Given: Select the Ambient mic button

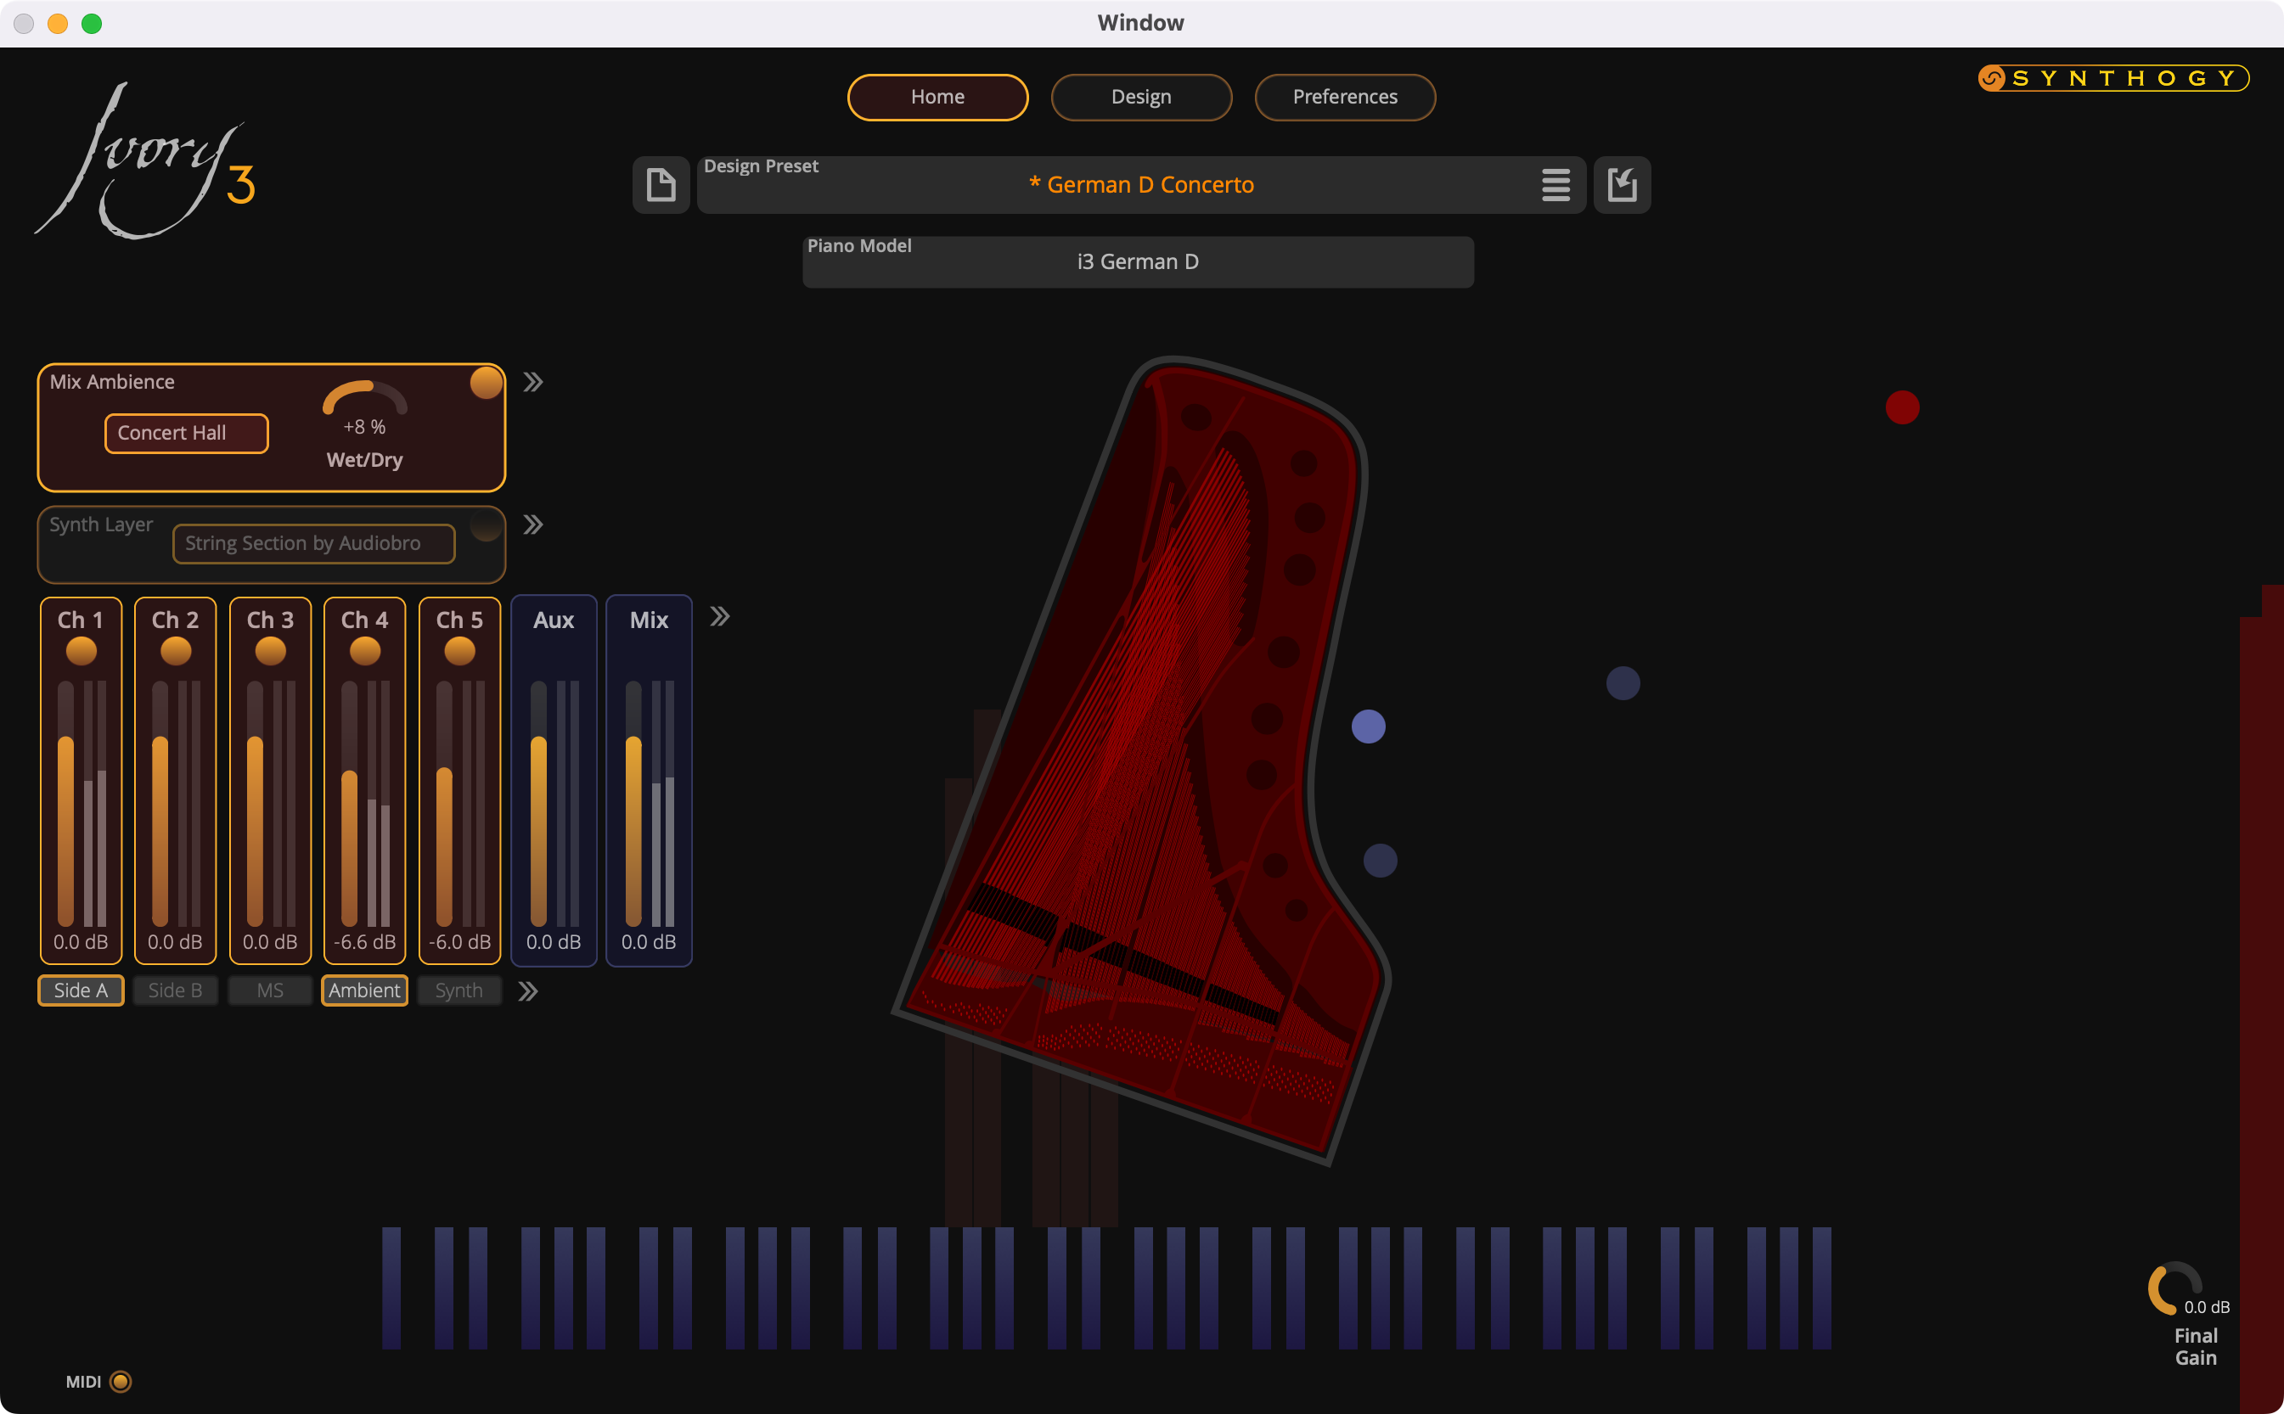Looking at the screenshot, I should (x=365, y=990).
